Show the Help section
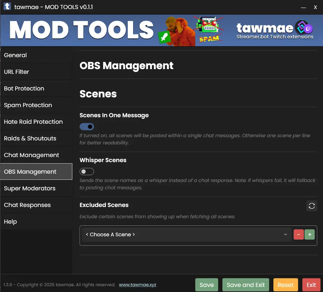The image size is (323, 292). tap(36, 222)
